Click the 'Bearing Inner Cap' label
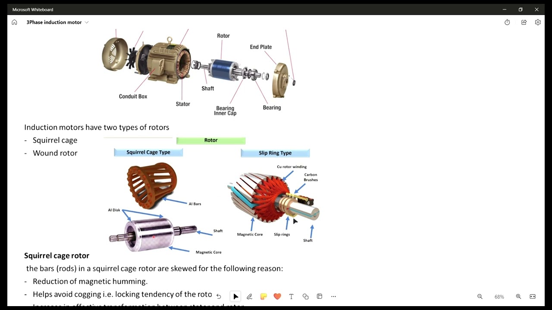This screenshot has width=552, height=310. click(225, 111)
